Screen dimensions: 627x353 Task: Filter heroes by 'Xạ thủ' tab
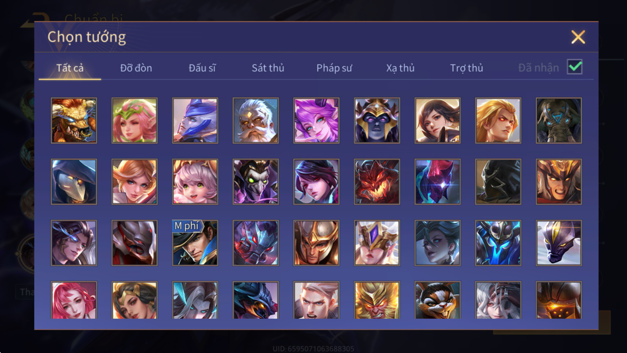click(x=400, y=68)
